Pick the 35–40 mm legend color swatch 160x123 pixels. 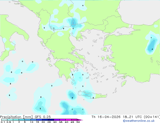click(x=62, y=120)
